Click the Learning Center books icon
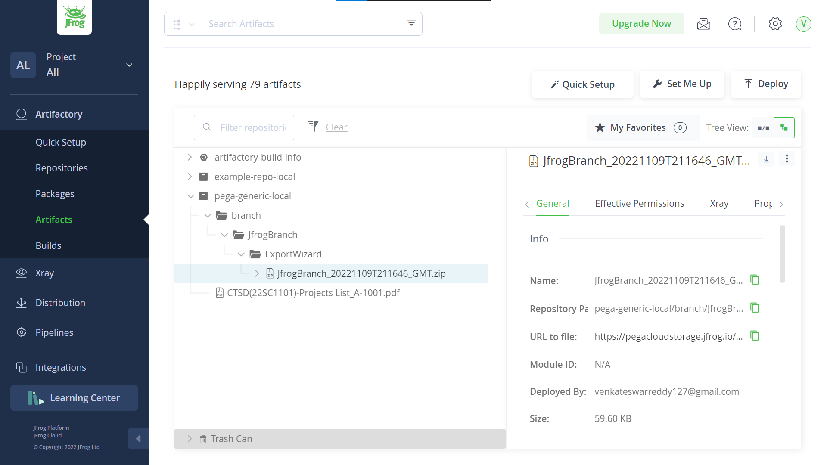Viewport: 827px width, 465px height. 35,398
